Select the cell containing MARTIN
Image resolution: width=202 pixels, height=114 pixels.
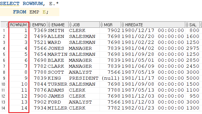click(58, 54)
